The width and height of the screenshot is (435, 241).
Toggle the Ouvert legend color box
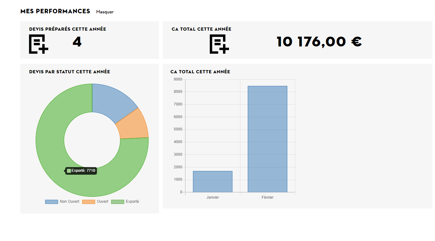pyautogui.click(x=89, y=202)
